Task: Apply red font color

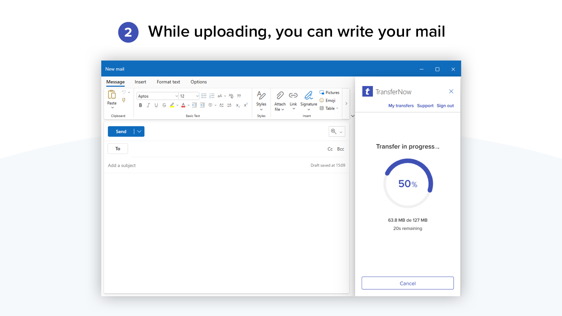Action: click(183, 105)
